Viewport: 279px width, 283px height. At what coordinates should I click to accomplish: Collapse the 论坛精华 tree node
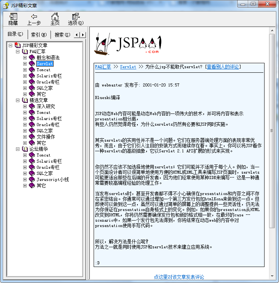[x=18, y=149]
